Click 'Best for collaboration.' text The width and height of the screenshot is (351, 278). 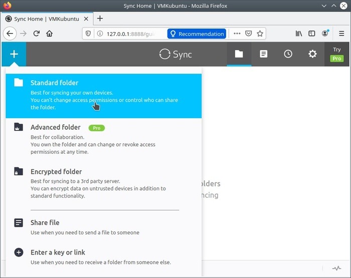coord(58,137)
